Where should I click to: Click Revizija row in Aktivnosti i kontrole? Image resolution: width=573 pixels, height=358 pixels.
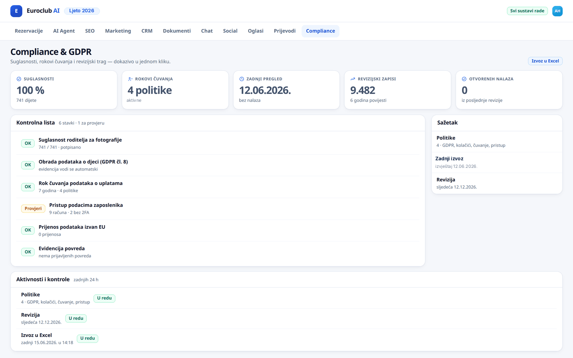[286, 319]
